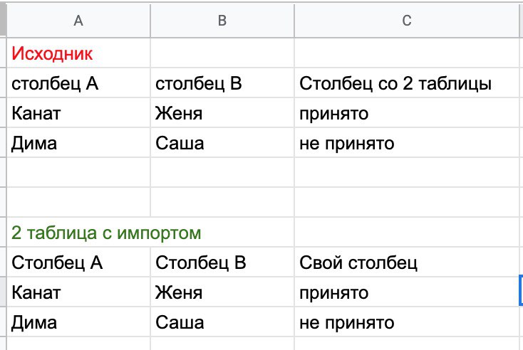The width and height of the screenshot is (523, 350).
Task: Click the Свой столбец cell
Action: pos(358,263)
